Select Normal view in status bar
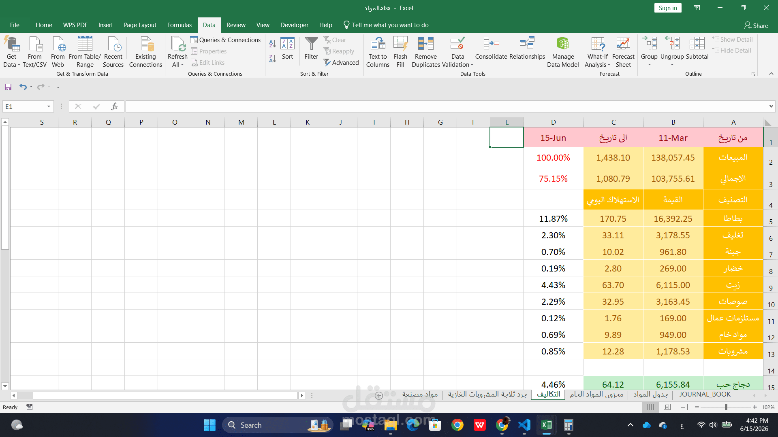The image size is (778, 437). click(650, 407)
